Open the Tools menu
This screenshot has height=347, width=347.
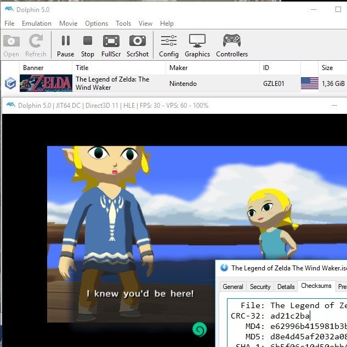[123, 24]
